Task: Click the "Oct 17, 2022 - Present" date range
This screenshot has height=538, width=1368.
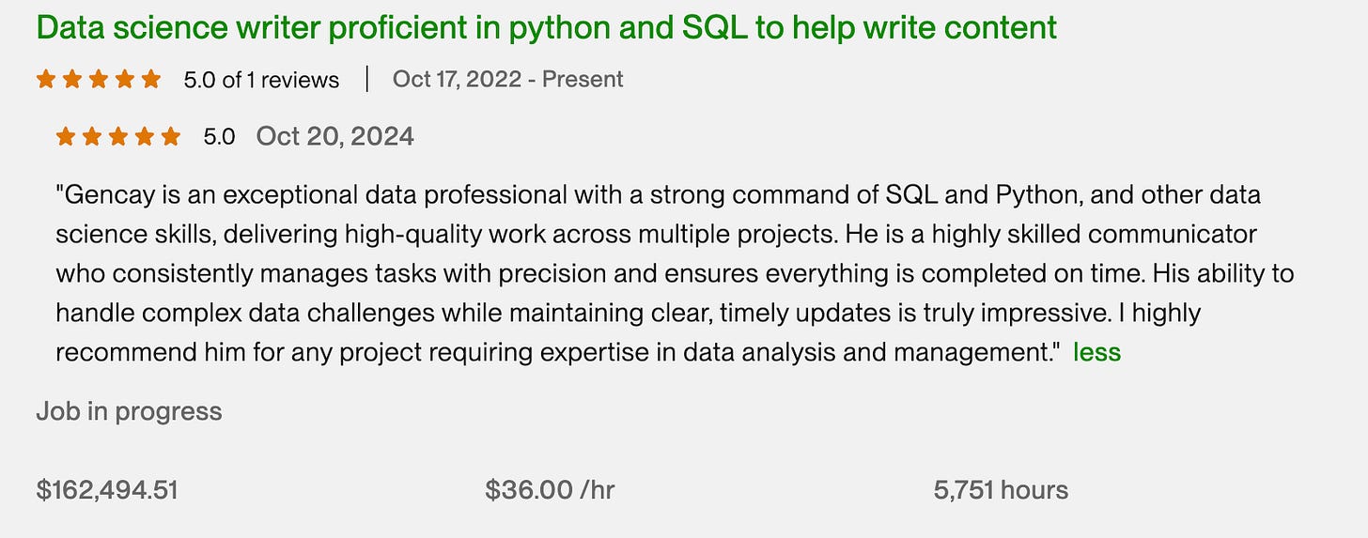Action: tap(507, 79)
